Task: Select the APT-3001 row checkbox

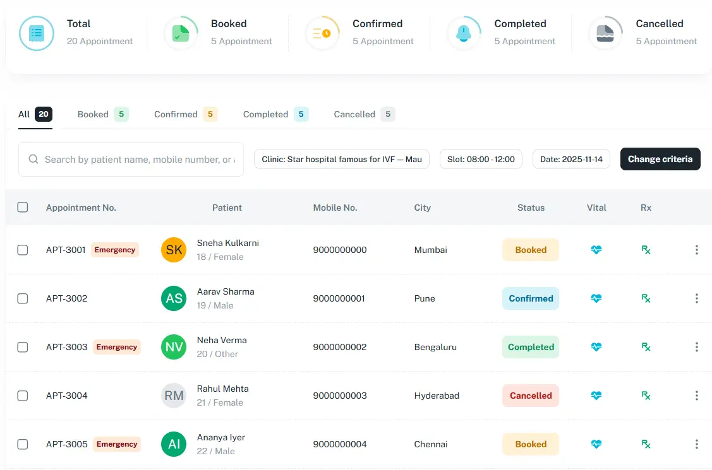Action: click(x=23, y=250)
